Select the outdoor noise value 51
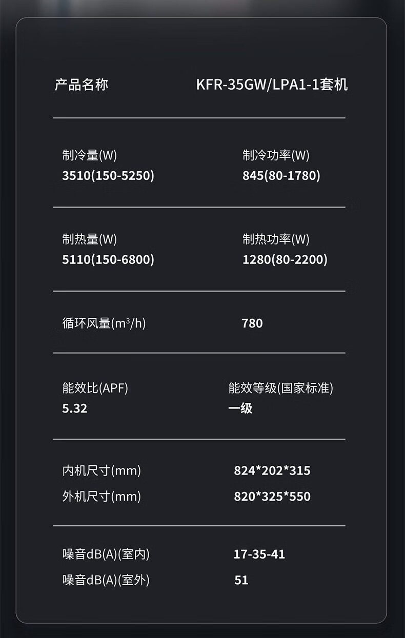Viewport: 405px width, 638px height. [x=241, y=580]
